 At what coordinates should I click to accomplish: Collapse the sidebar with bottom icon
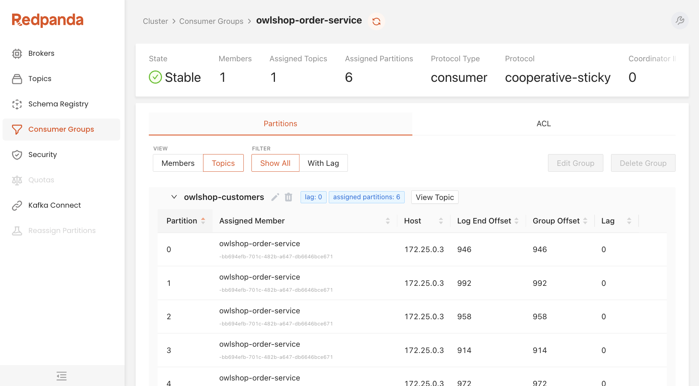pyautogui.click(x=62, y=376)
